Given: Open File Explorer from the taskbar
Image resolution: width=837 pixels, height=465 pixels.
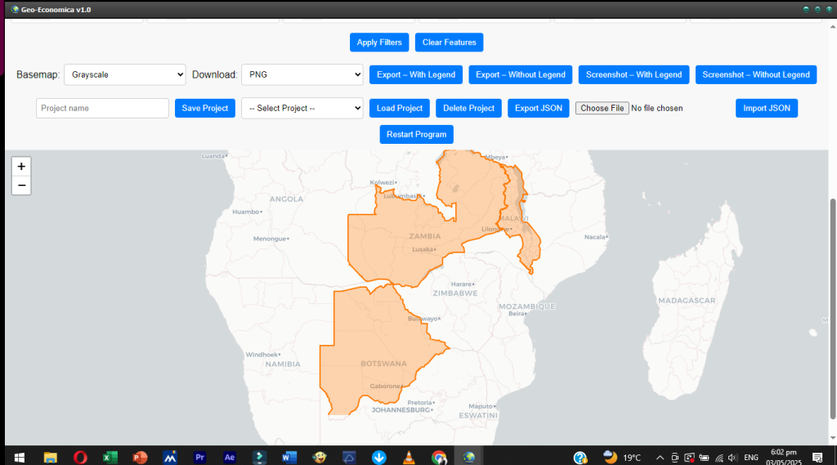Looking at the screenshot, I should click(50, 458).
